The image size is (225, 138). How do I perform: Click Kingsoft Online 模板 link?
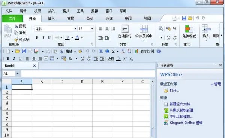tap(186, 123)
